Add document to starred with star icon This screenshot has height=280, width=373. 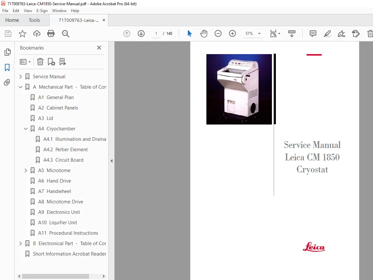pos(22,34)
